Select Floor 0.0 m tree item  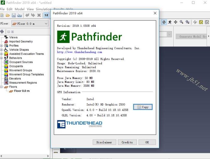point(22,91)
